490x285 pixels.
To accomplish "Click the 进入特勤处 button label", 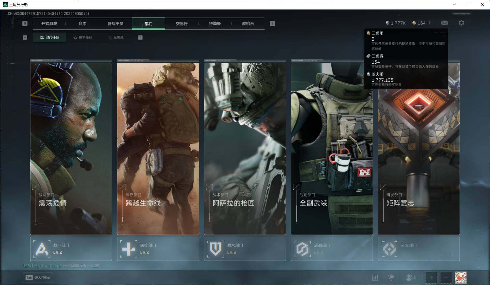I will pyautogui.click(x=43, y=278).
